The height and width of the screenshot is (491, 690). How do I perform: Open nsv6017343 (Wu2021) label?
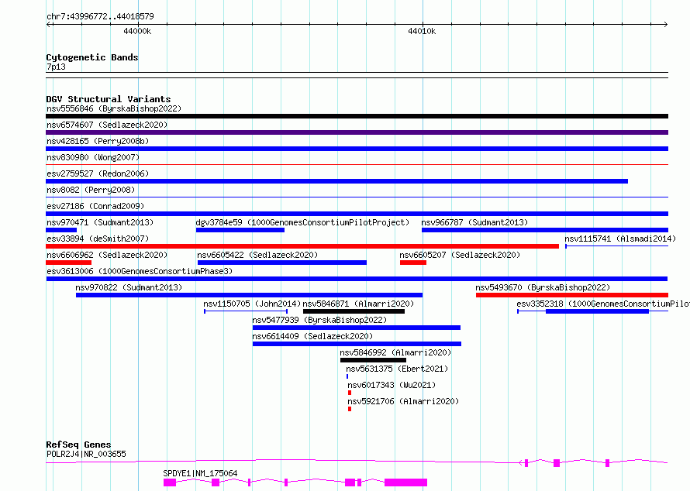click(x=392, y=385)
